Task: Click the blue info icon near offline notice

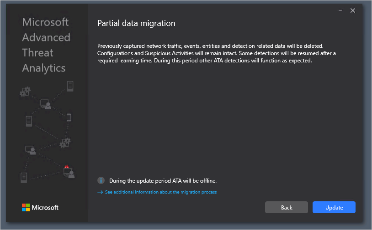Action: tap(101, 180)
